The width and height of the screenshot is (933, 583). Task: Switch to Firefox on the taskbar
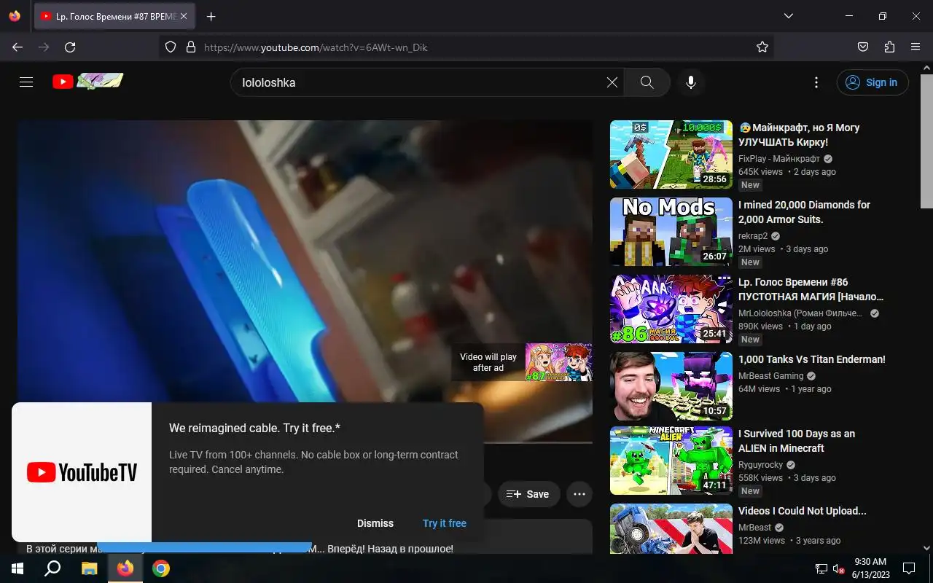pyautogui.click(x=125, y=568)
